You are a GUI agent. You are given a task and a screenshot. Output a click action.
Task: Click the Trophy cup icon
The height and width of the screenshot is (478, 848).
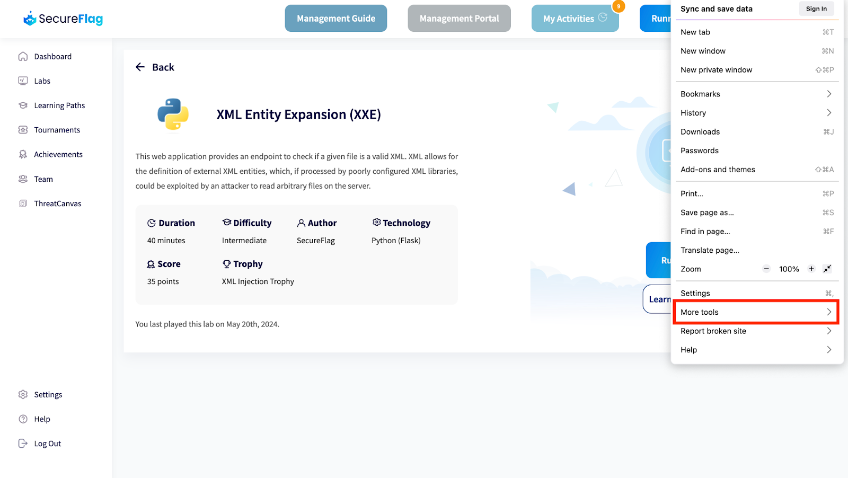click(x=227, y=263)
